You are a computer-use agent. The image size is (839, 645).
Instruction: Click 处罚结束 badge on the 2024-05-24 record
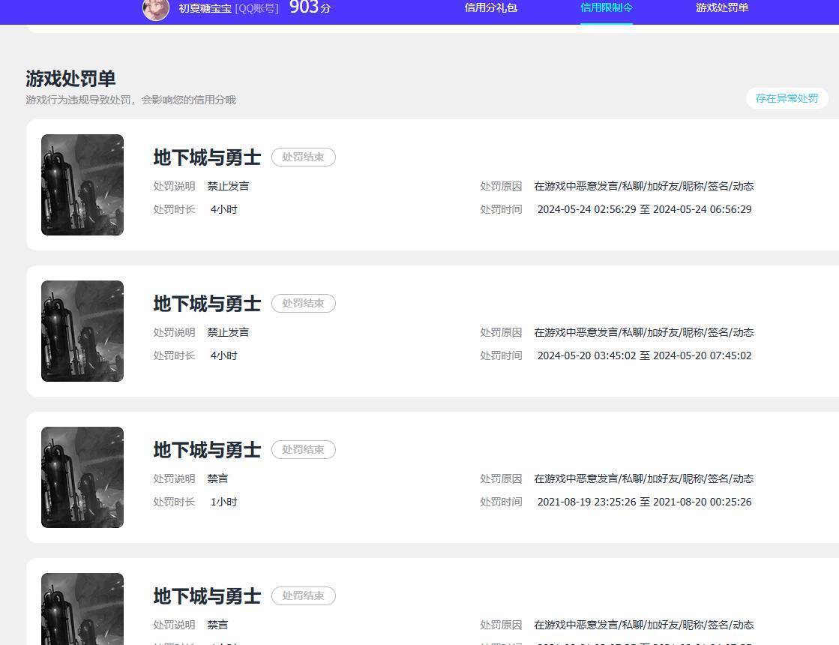(x=303, y=157)
